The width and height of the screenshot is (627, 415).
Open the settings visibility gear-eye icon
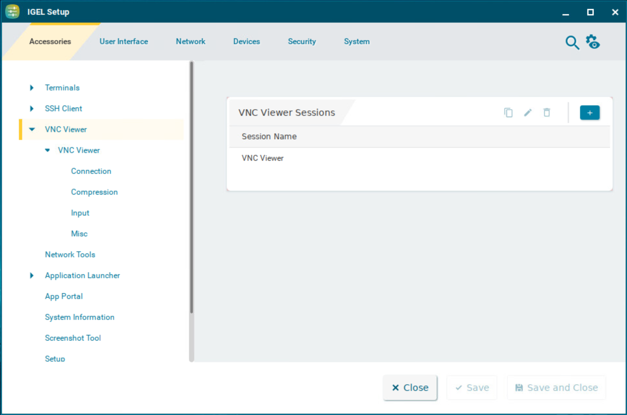pyautogui.click(x=593, y=42)
